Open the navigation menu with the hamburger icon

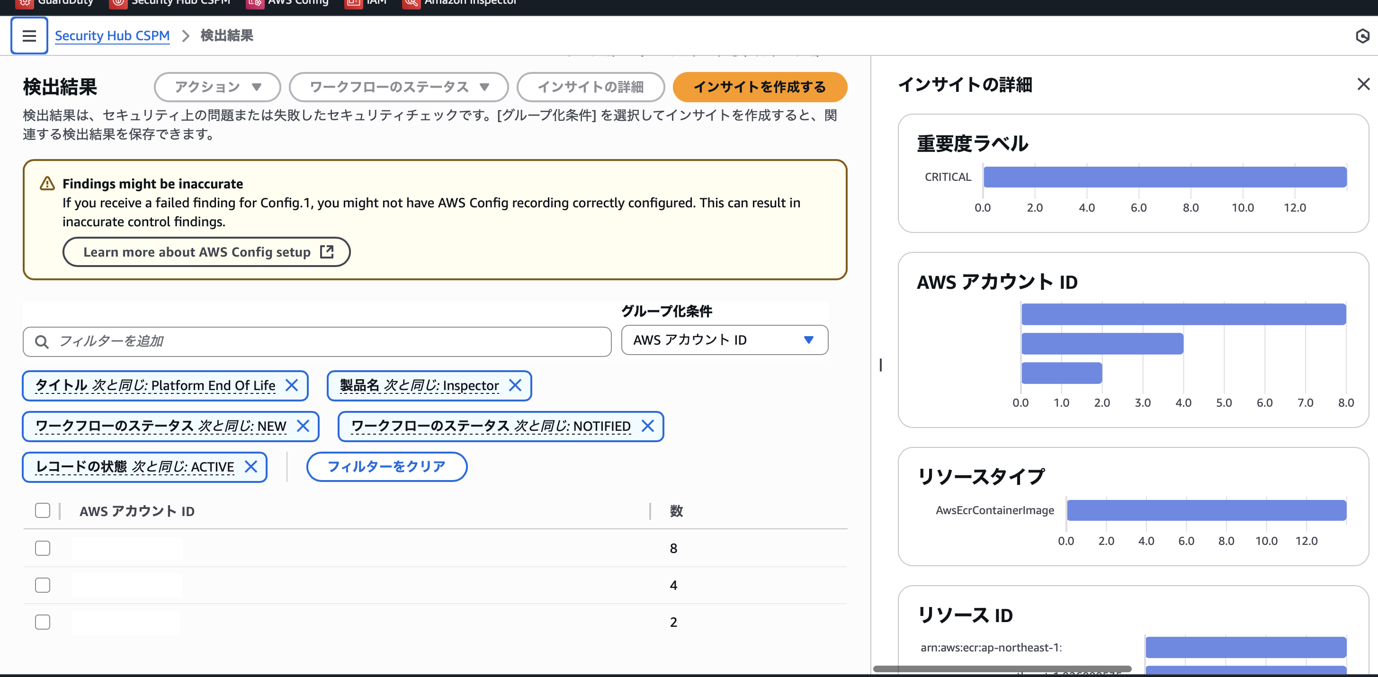tap(29, 36)
